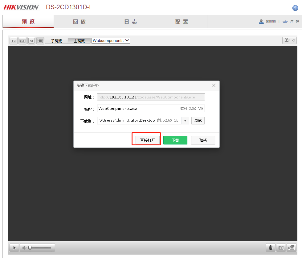Go to the 回放 playback tab
The image size is (302, 258).
79,22
